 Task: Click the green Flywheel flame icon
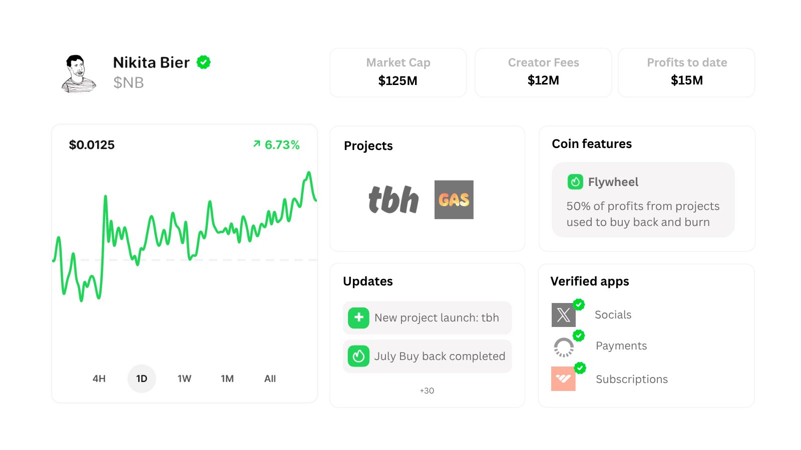pyautogui.click(x=575, y=182)
